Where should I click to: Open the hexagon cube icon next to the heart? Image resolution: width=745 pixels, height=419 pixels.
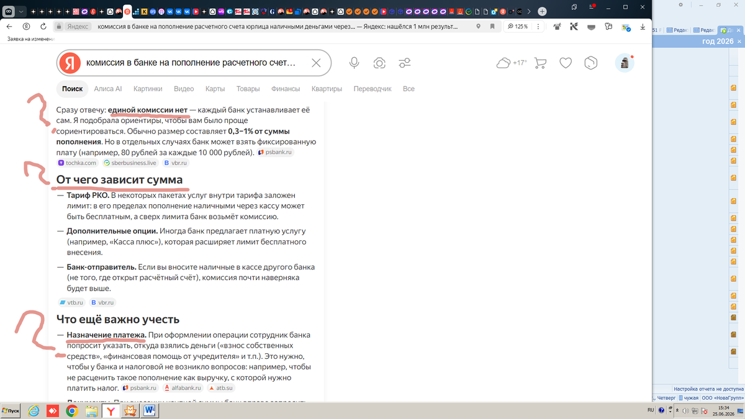tap(591, 63)
